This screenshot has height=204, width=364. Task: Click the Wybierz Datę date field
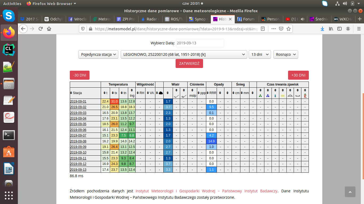200,43
